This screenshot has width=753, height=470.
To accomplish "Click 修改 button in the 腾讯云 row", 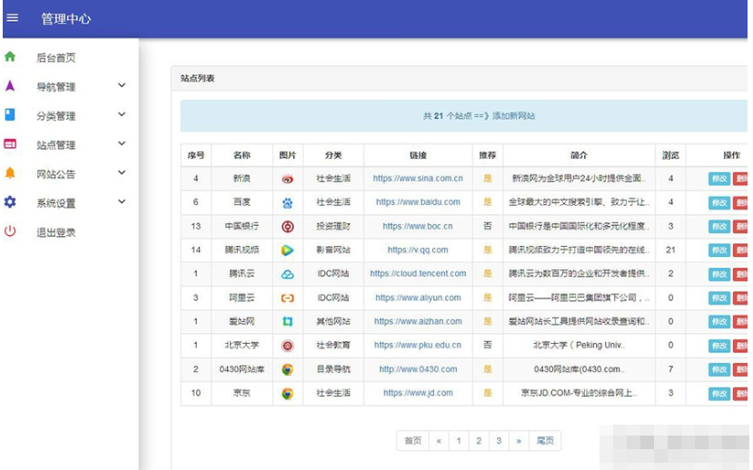I will tap(719, 274).
